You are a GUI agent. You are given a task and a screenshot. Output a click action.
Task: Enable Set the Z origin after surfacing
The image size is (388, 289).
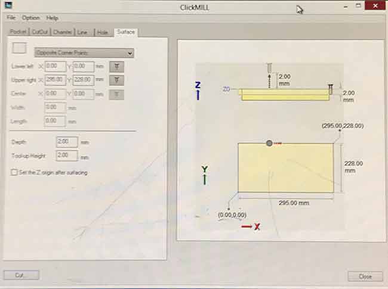coord(14,172)
